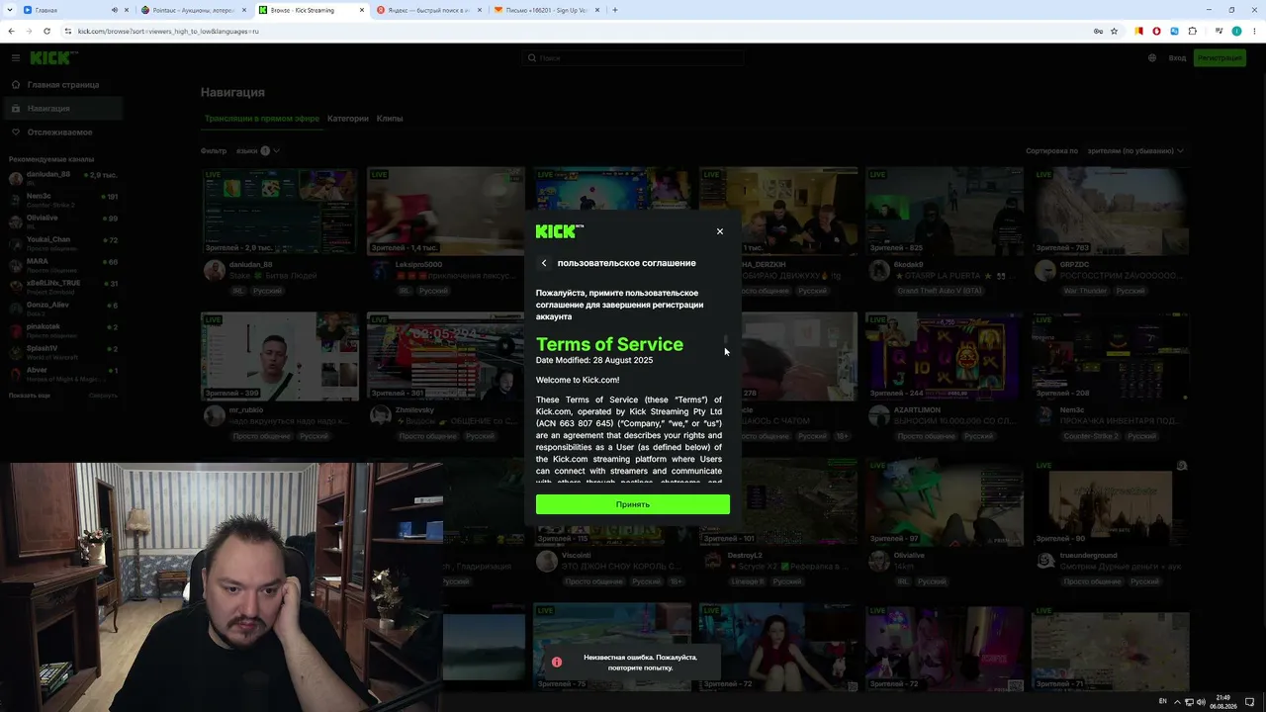This screenshot has height=712, width=1266.
Task: Open the Chrome profile avatar
Action: tap(1236, 31)
